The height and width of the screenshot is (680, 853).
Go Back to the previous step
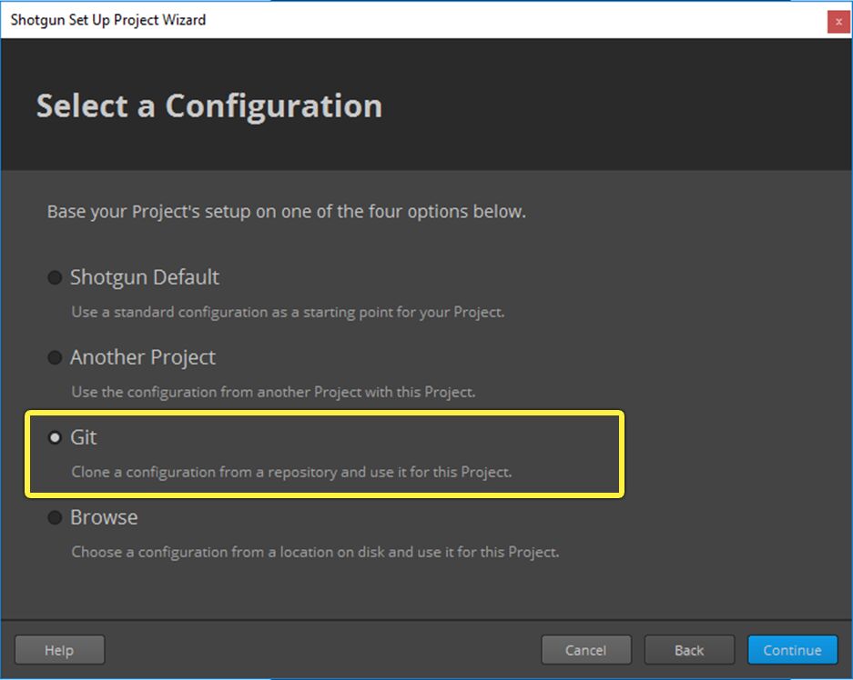(689, 650)
